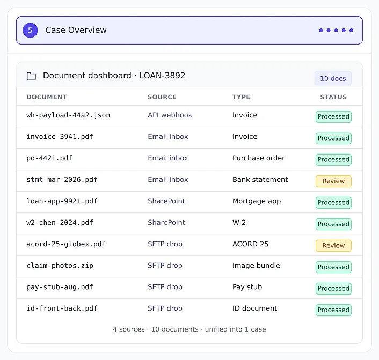Click the TYPE column header

tap(241, 97)
